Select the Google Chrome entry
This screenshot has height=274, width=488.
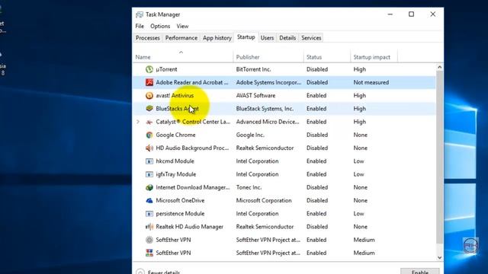(175, 135)
